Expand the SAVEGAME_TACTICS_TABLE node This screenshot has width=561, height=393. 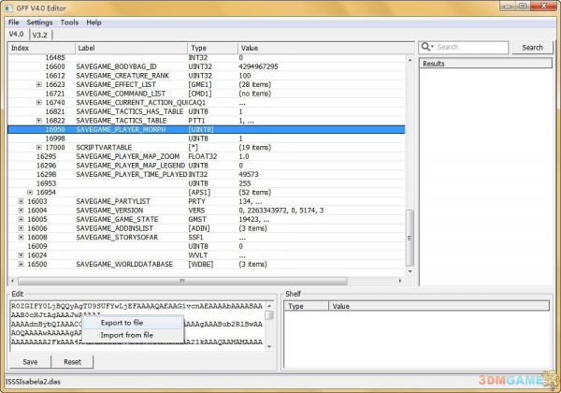39,121
